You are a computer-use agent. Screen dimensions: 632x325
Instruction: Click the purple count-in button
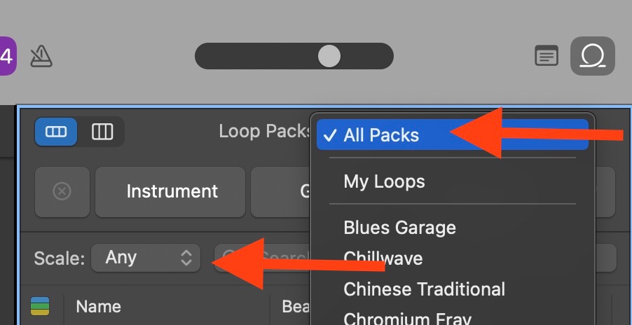tap(6, 56)
